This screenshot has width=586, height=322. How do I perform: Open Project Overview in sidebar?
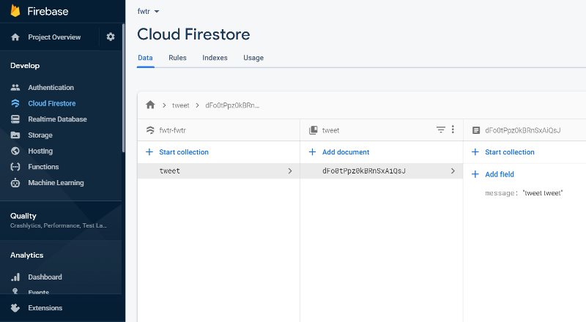[54, 37]
